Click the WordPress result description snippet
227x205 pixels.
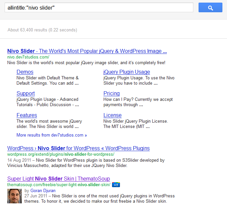click(x=86, y=163)
